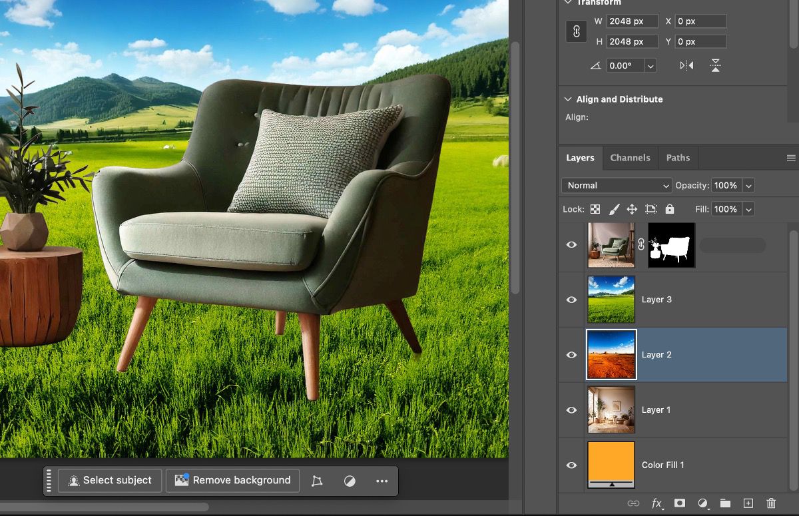Click the flip vertical icon
Image resolution: width=799 pixels, height=516 pixels.
click(715, 65)
